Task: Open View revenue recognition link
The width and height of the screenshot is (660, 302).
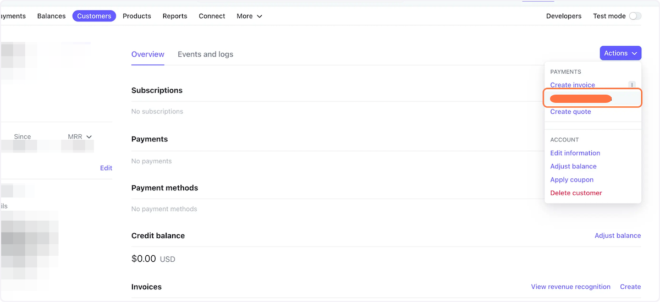Action: pyautogui.click(x=570, y=287)
